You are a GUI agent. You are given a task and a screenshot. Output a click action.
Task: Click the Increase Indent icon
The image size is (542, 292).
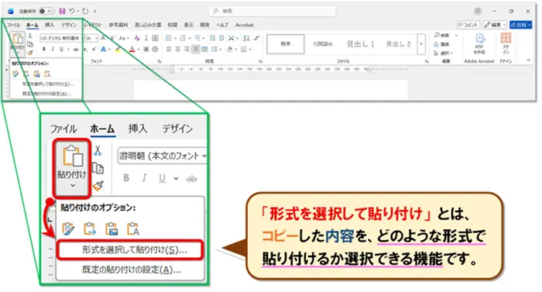(221, 38)
